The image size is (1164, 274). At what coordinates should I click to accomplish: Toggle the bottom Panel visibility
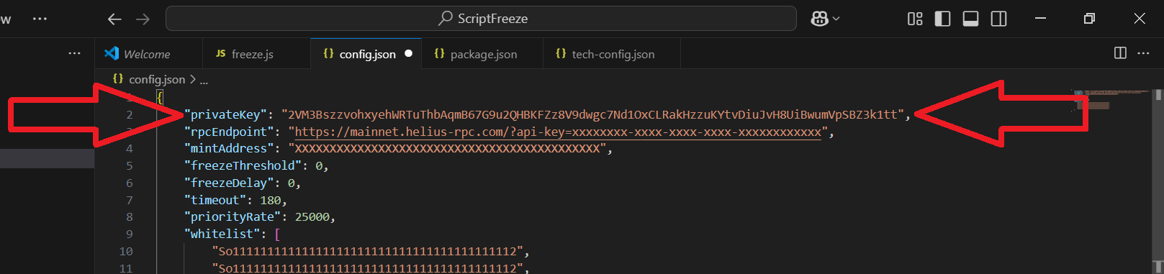click(x=970, y=19)
